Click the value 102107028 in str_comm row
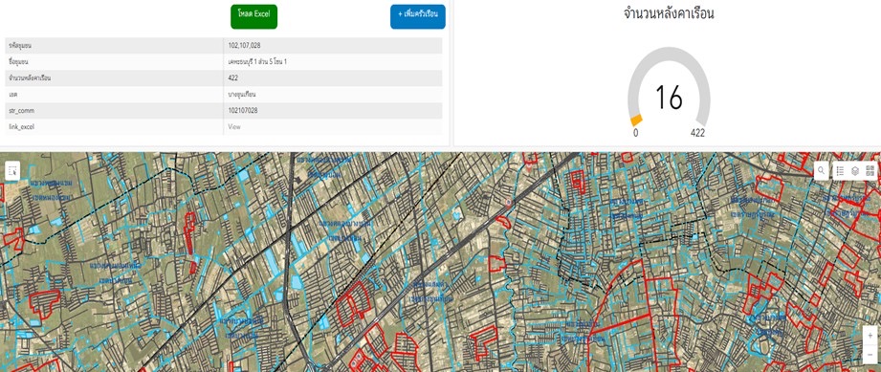 243,111
